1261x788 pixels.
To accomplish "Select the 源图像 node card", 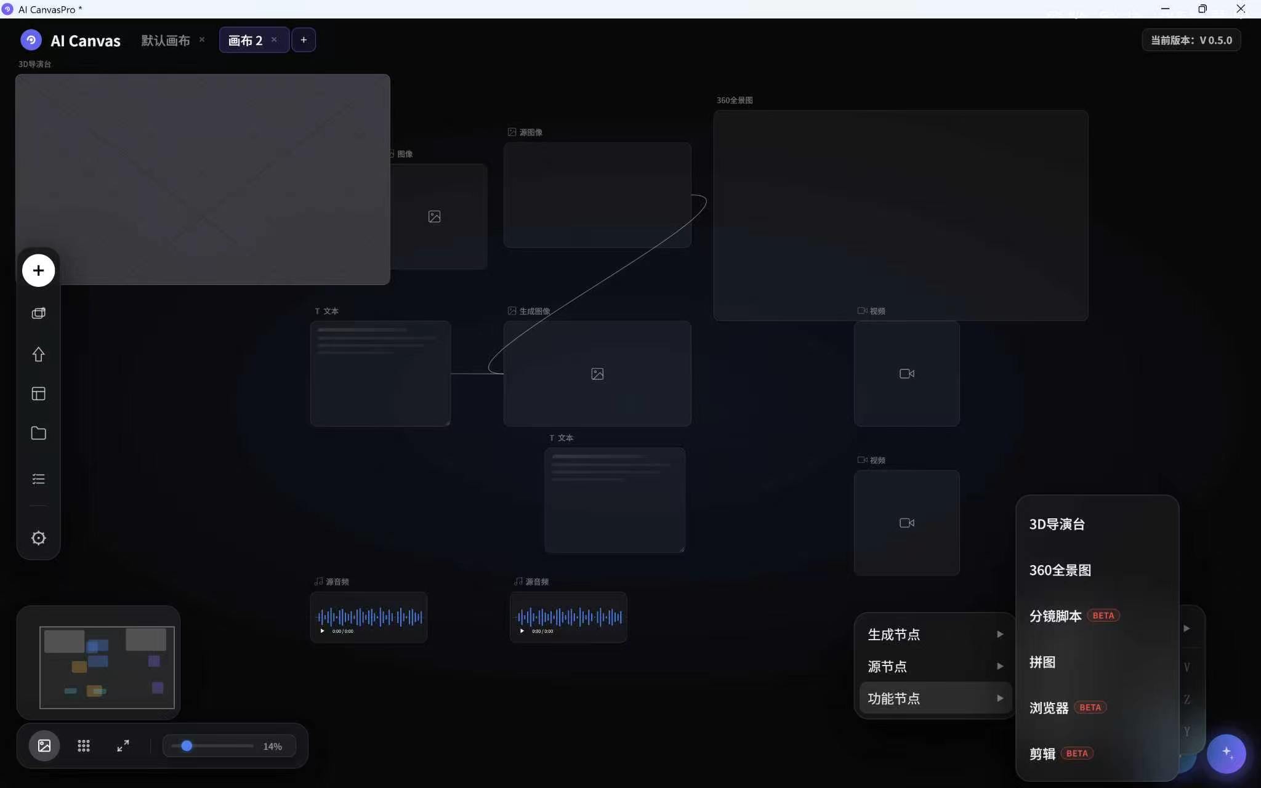I will [597, 195].
